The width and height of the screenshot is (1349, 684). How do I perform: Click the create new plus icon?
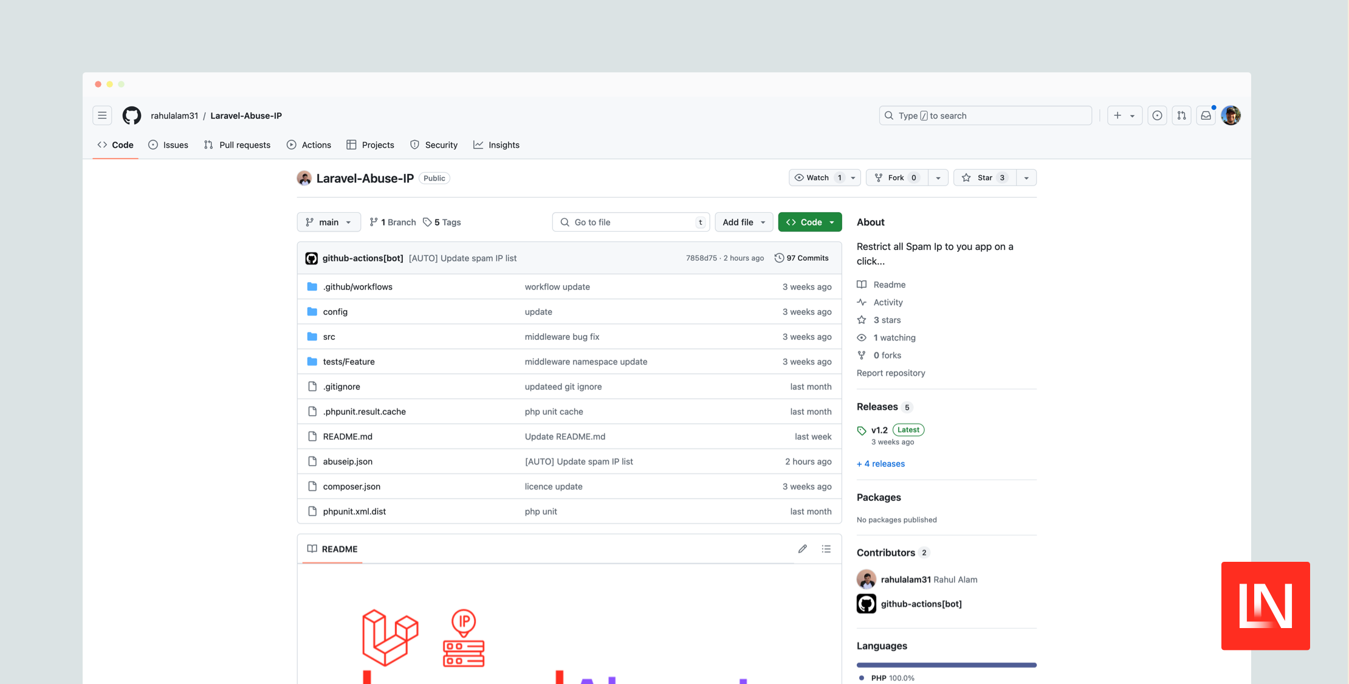(1117, 116)
